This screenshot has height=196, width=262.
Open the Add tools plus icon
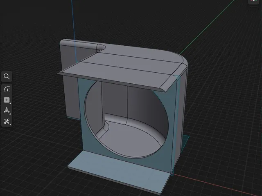tap(7, 100)
